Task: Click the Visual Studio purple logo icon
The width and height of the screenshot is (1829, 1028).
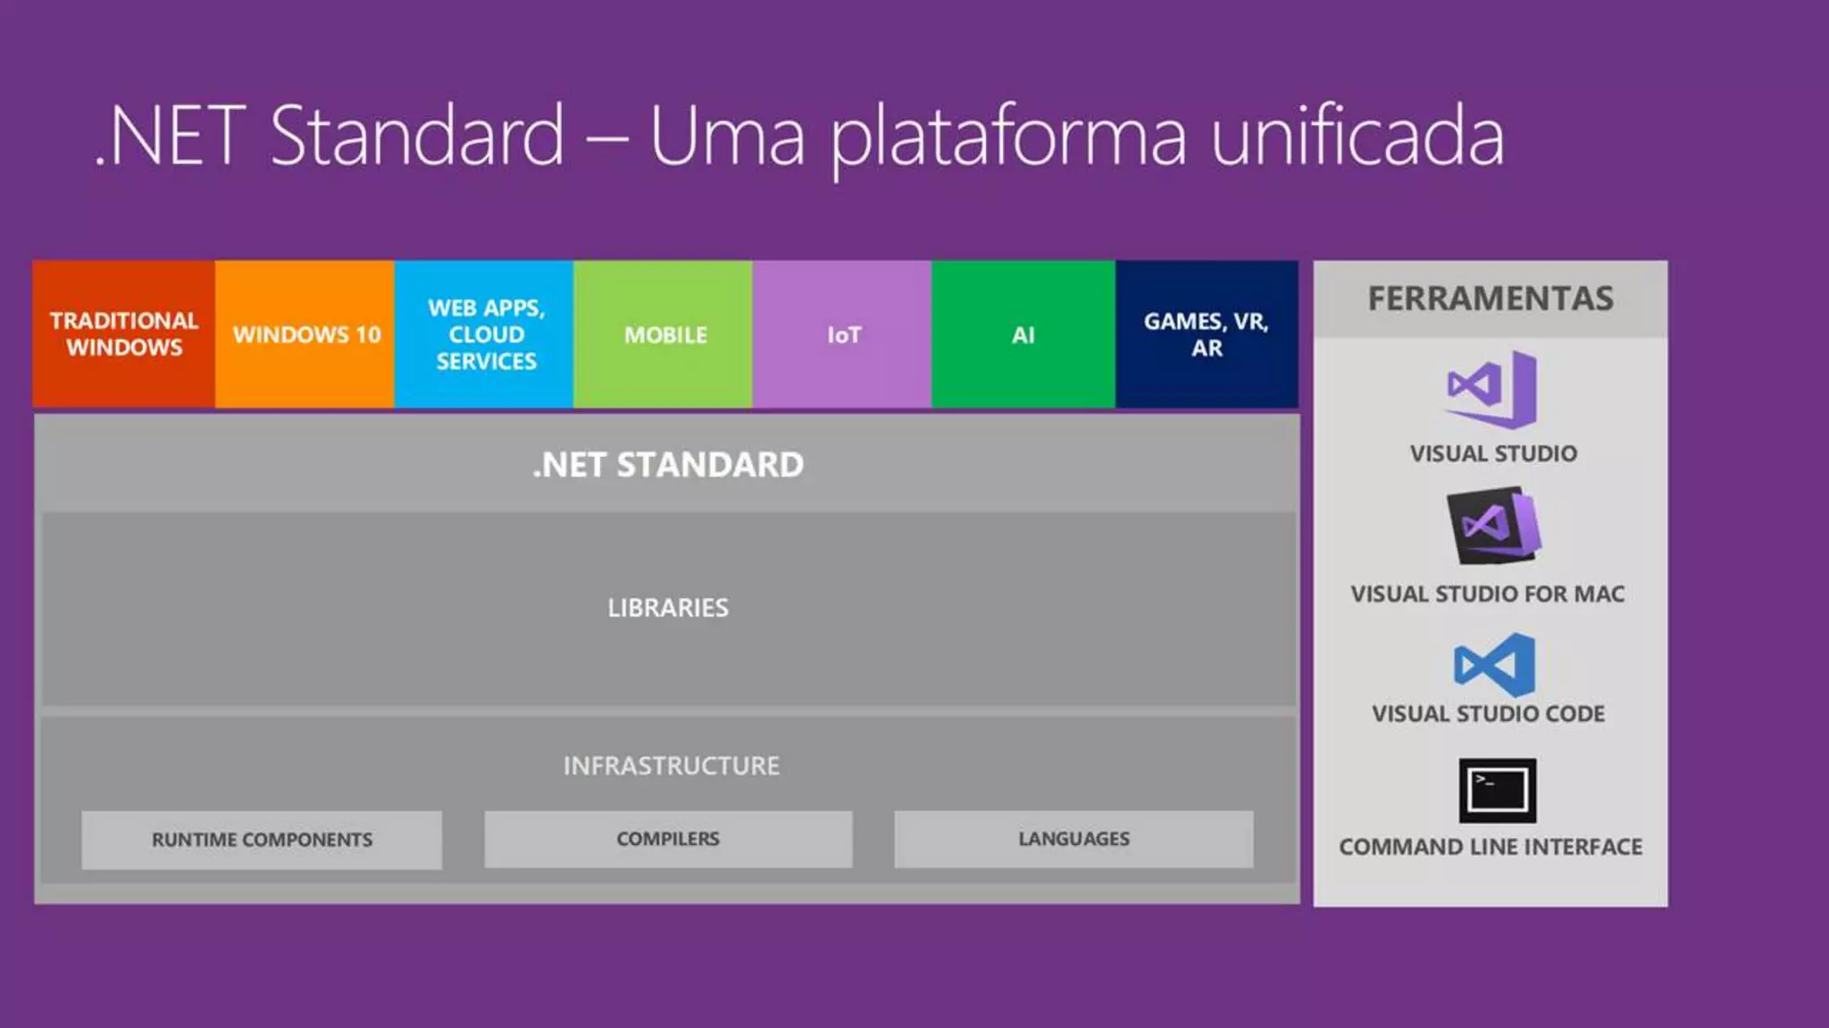Action: [1492, 390]
